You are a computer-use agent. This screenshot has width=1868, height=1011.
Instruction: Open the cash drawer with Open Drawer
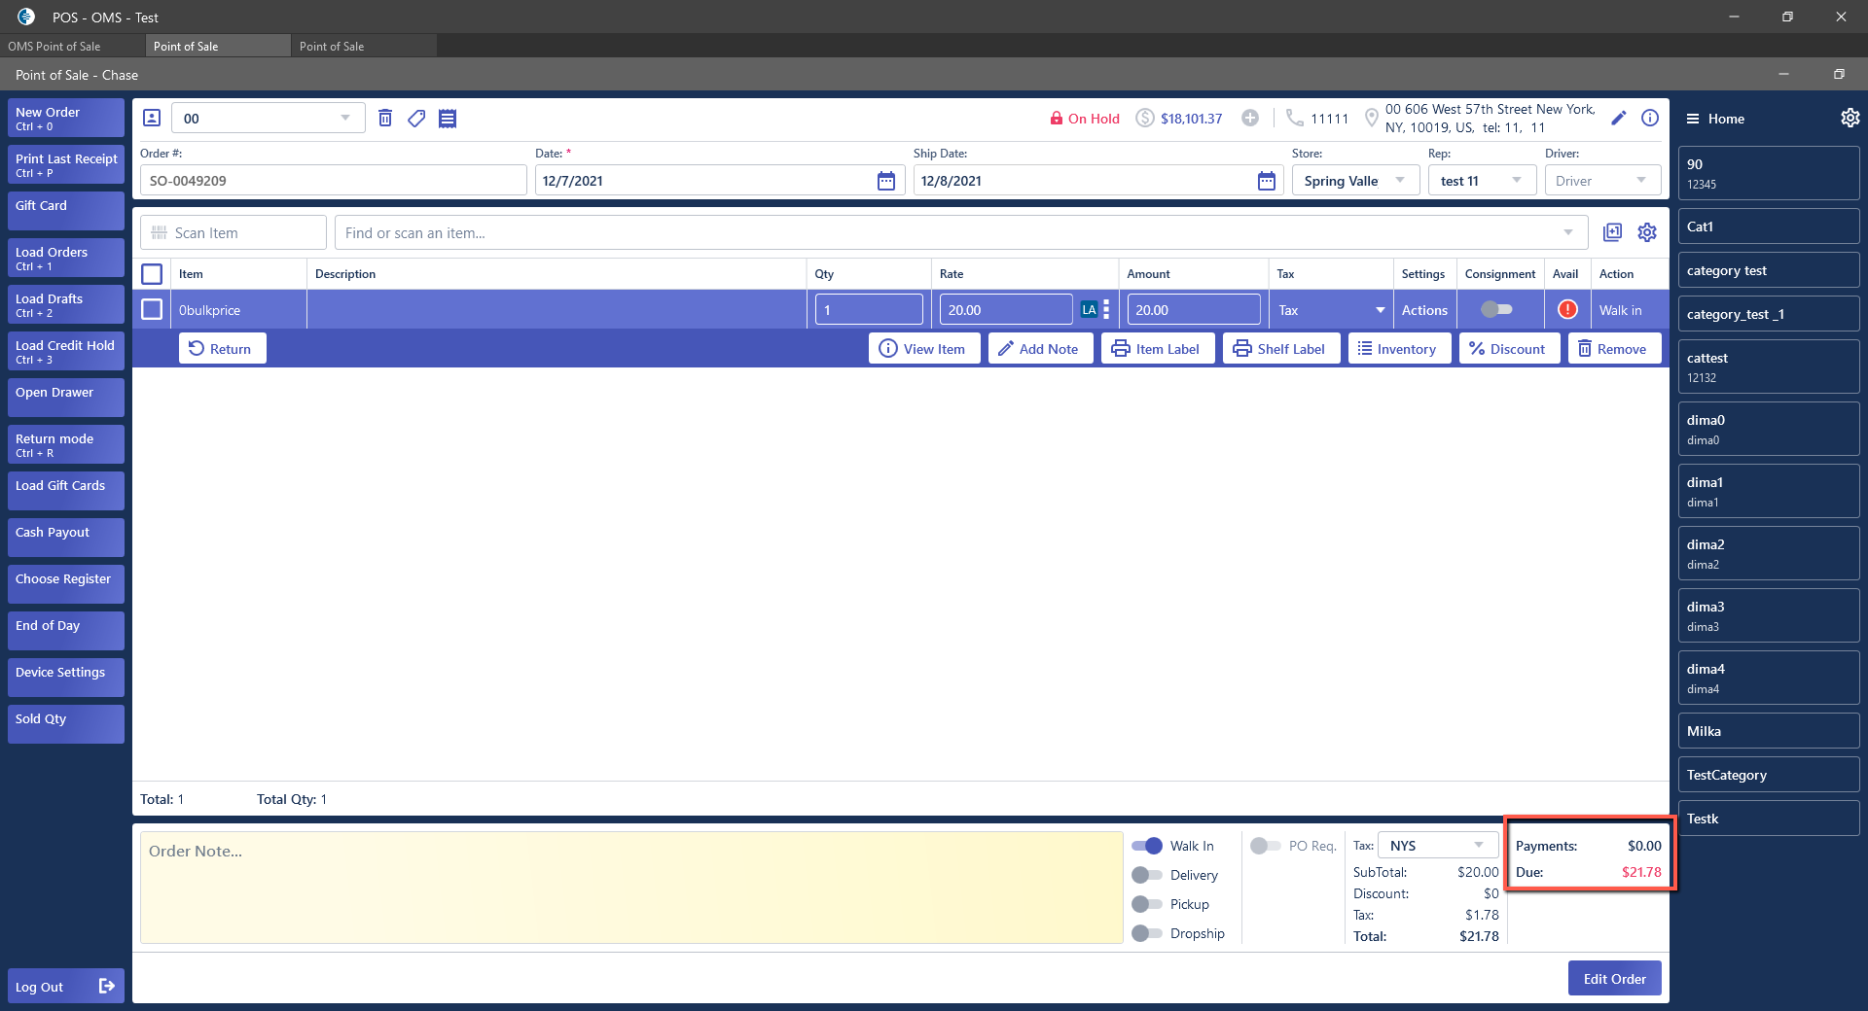click(x=66, y=398)
